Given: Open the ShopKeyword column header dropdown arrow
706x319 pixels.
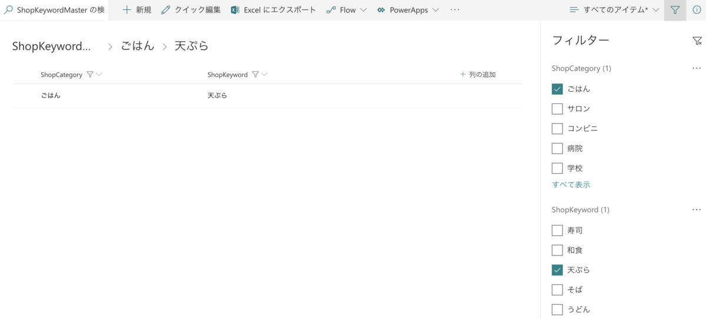Looking at the screenshot, I should (x=264, y=75).
